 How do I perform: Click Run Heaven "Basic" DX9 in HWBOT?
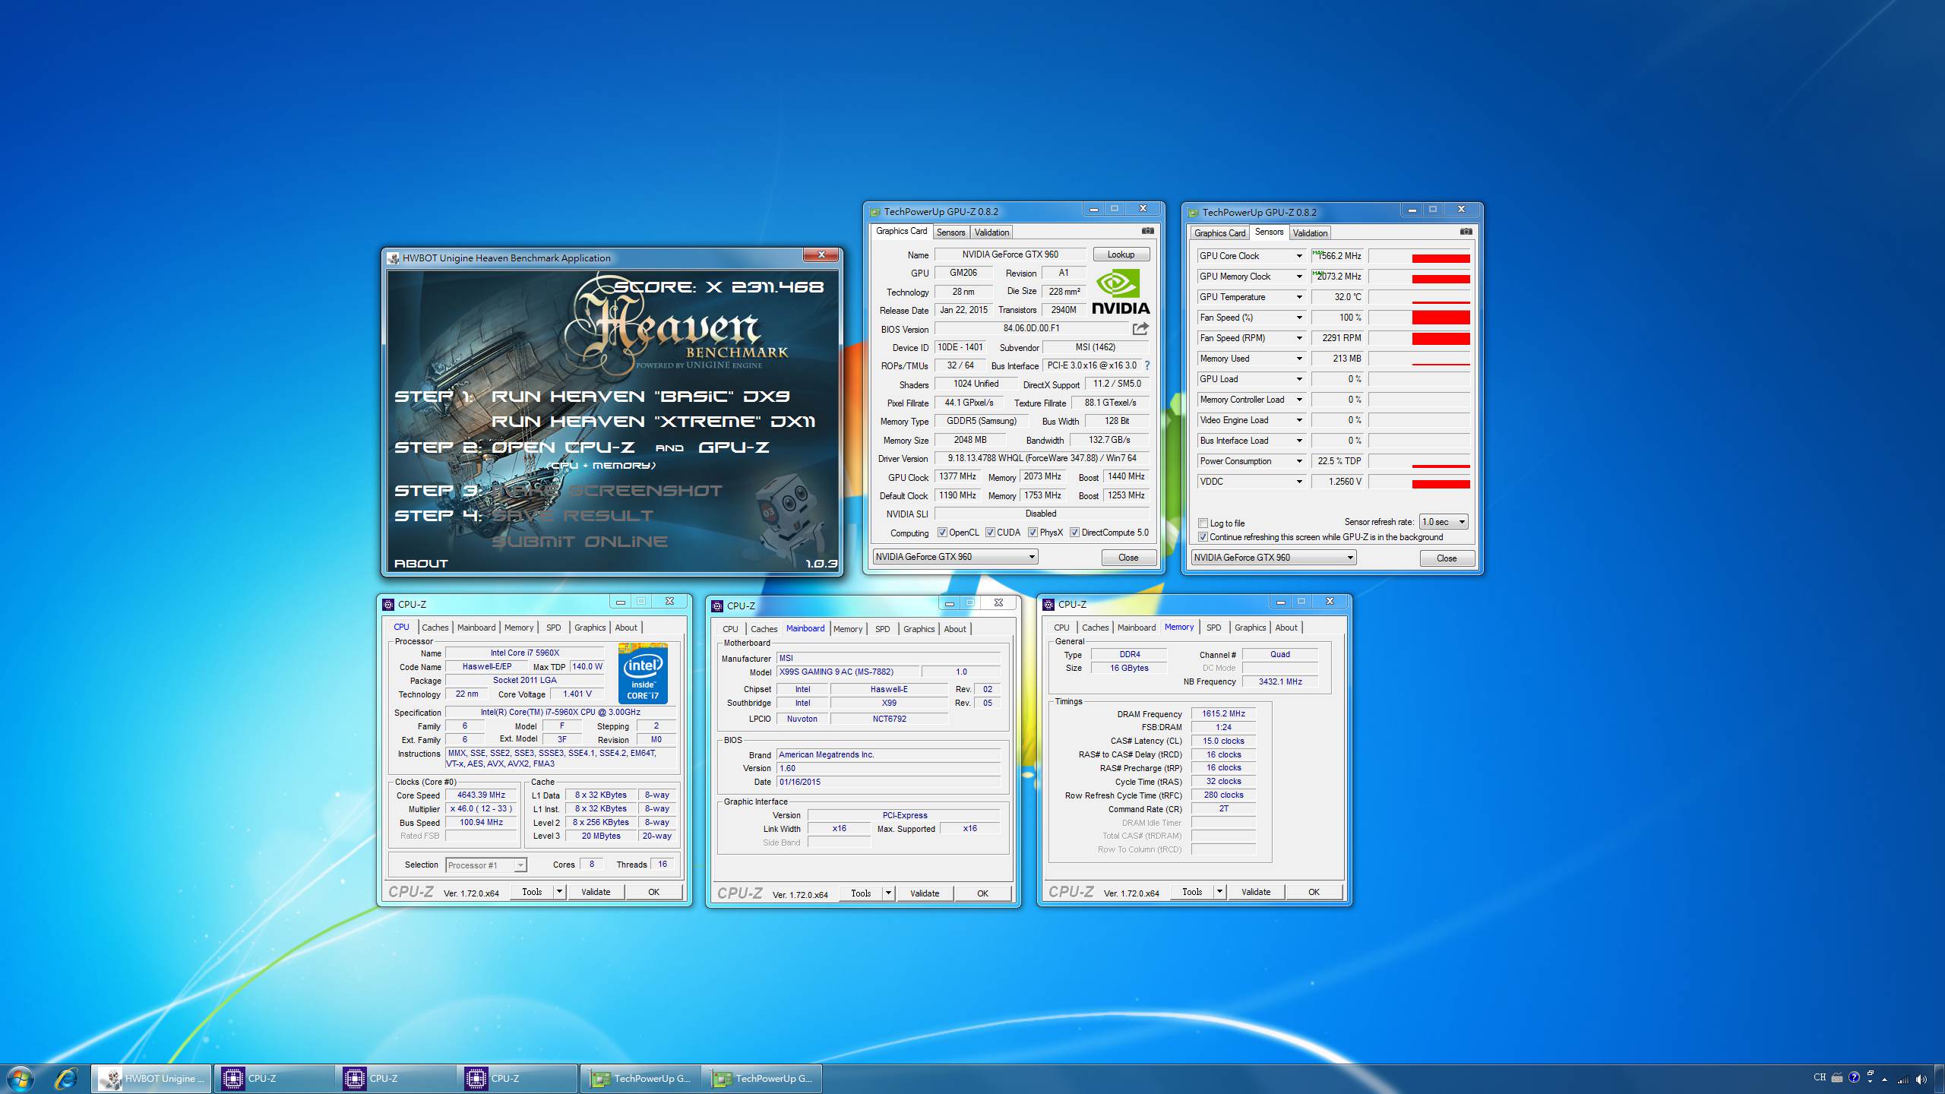pyautogui.click(x=640, y=397)
